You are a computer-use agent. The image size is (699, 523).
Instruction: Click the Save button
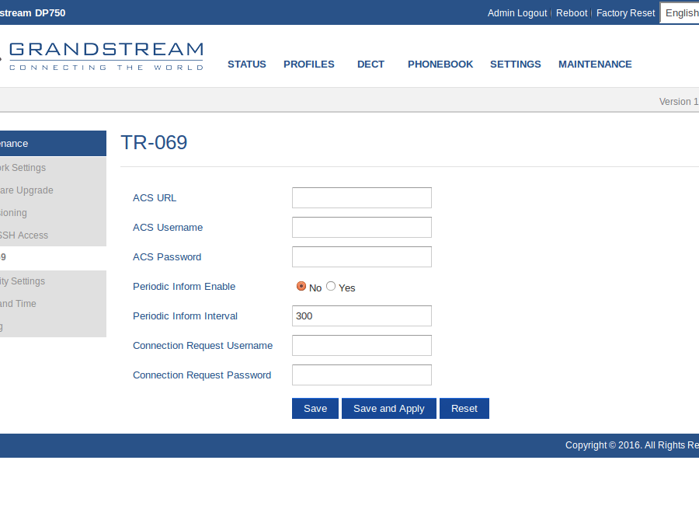315,409
